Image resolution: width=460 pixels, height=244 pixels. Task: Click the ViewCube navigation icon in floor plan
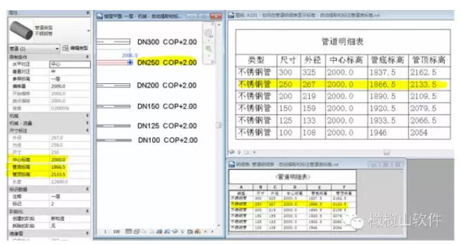(209, 33)
